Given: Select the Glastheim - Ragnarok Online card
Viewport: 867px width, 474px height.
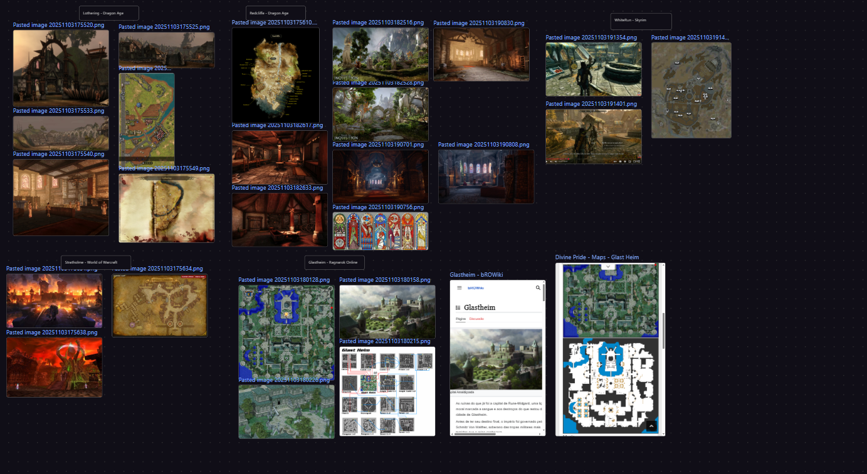Looking at the screenshot, I should coord(334,262).
